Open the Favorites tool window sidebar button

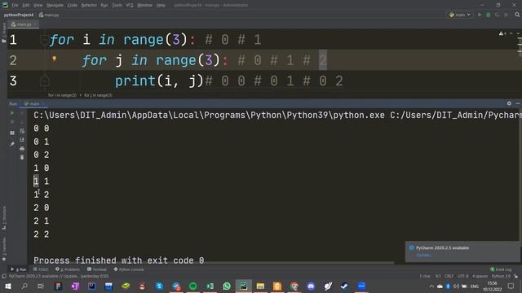[x=4, y=248]
